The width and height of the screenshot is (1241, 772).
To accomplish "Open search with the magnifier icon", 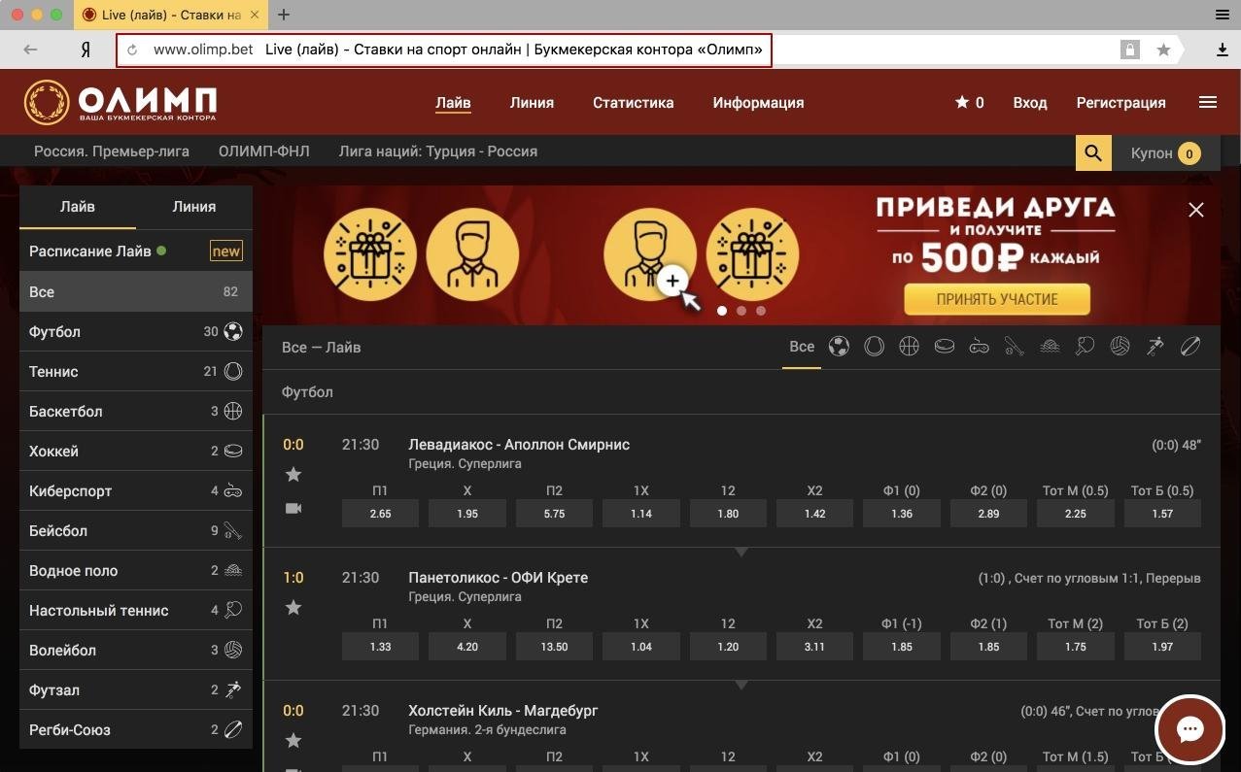I will coord(1092,152).
